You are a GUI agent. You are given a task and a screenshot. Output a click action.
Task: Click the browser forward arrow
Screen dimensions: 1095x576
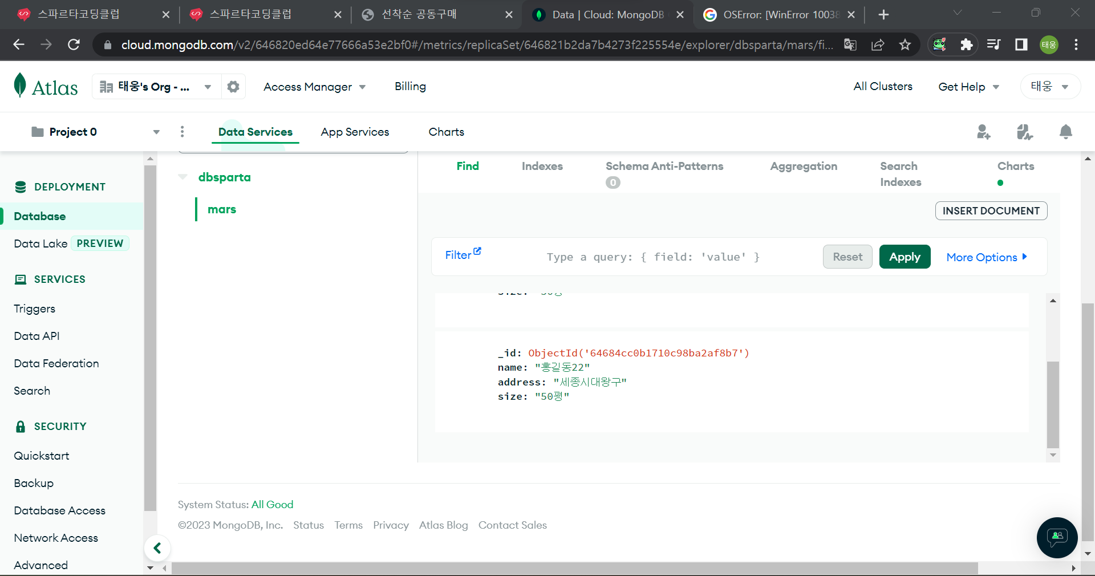point(46,44)
